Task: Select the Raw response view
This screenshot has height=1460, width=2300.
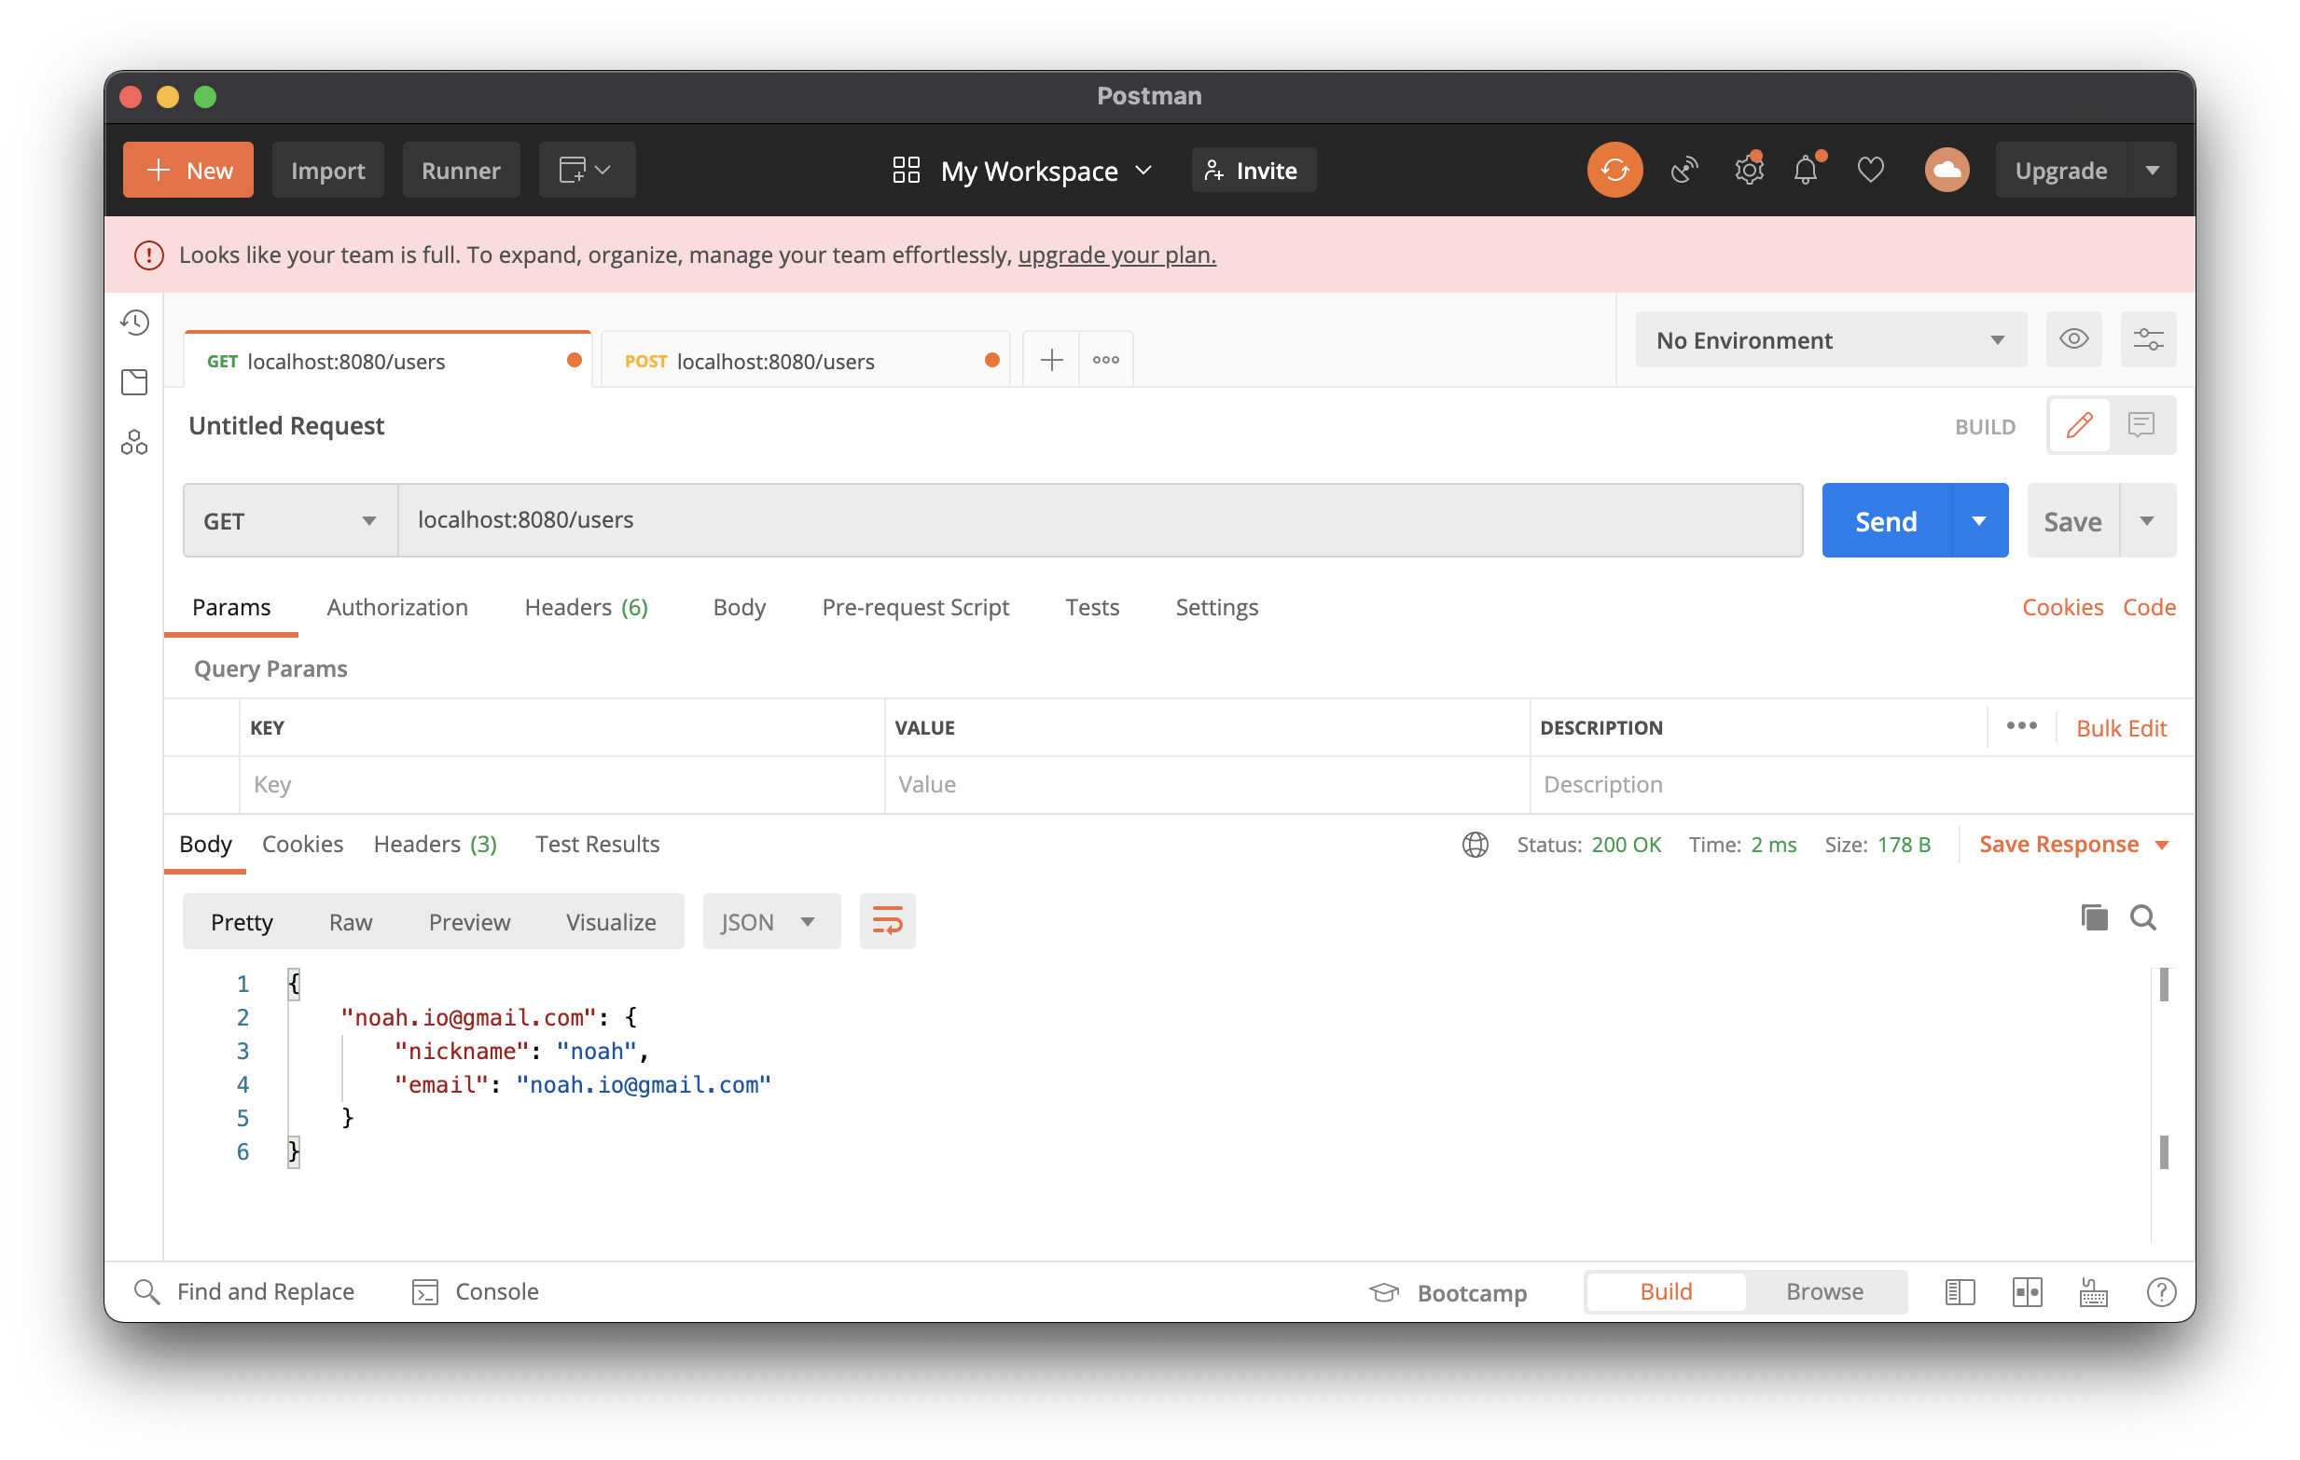Action: (351, 921)
